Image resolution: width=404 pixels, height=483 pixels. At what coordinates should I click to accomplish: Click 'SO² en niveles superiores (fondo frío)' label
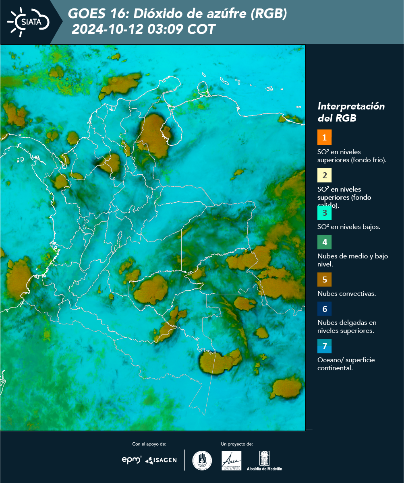click(x=352, y=156)
